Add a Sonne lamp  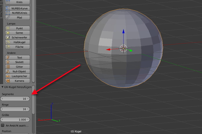coord(18,33)
